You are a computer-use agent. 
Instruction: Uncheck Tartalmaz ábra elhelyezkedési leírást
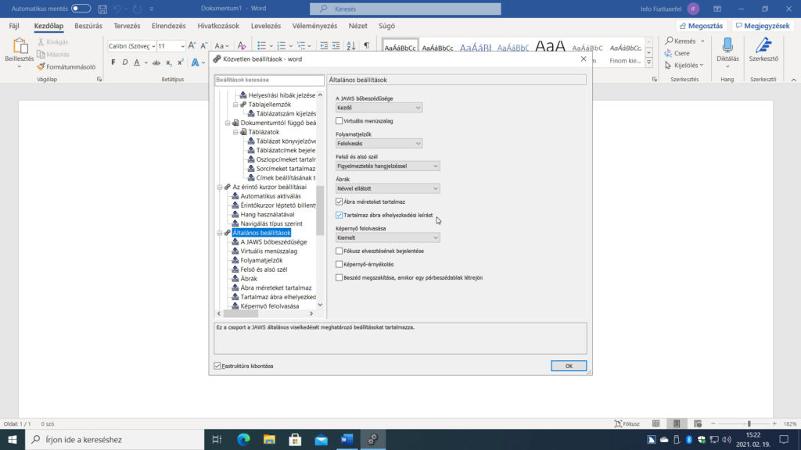click(x=339, y=215)
